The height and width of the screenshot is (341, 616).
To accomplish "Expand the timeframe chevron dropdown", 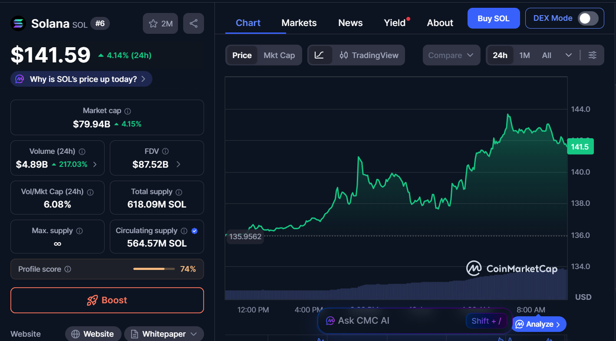I will pos(569,55).
